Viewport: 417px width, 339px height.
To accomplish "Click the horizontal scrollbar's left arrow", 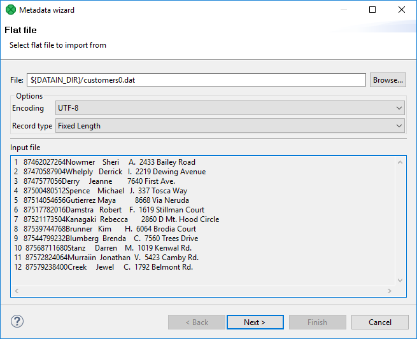I will click(16, 291).
